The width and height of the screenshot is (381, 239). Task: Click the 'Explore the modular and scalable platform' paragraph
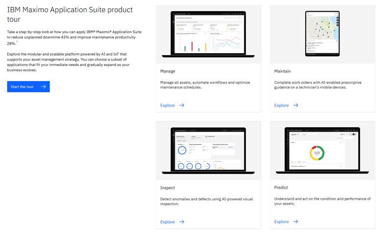pyautogui.click(x=68, y=62)
